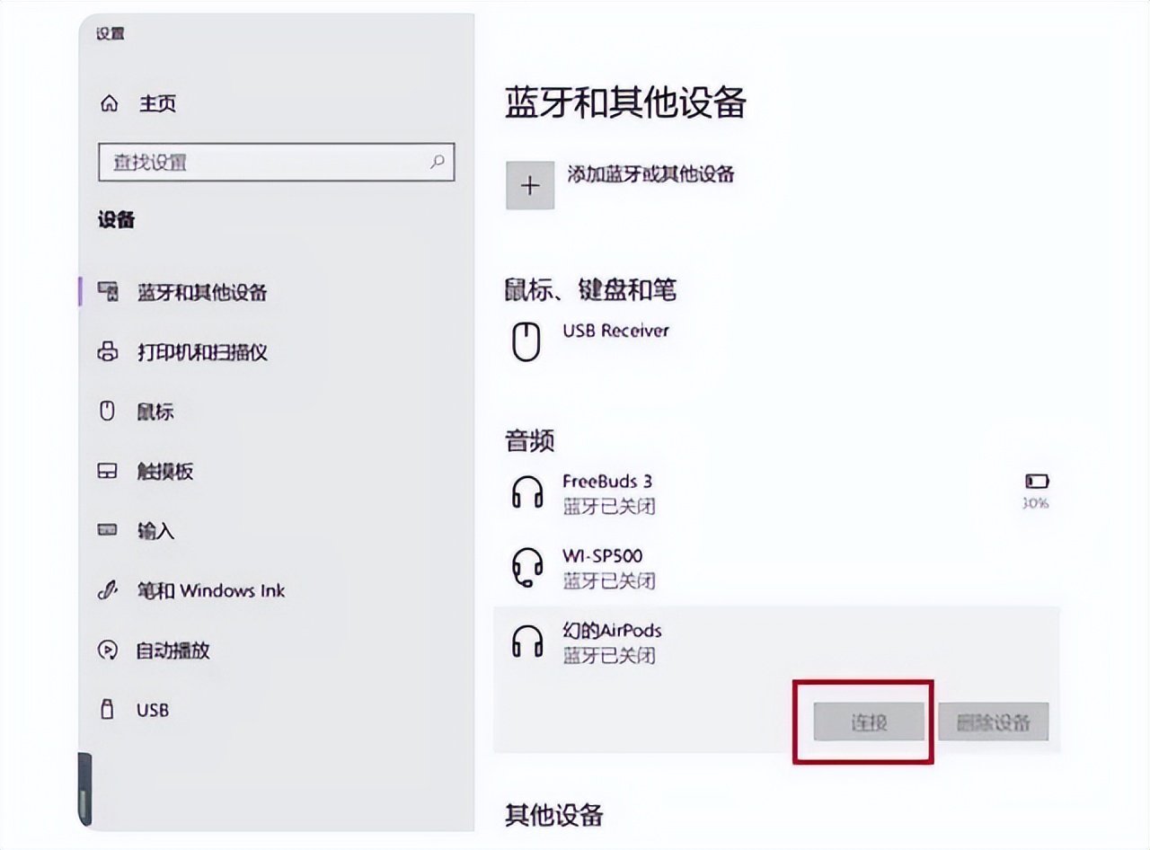Screen dimensions: 1150x850
Task: Select 自动播放 in sidebar
Action: coord(172,650)
